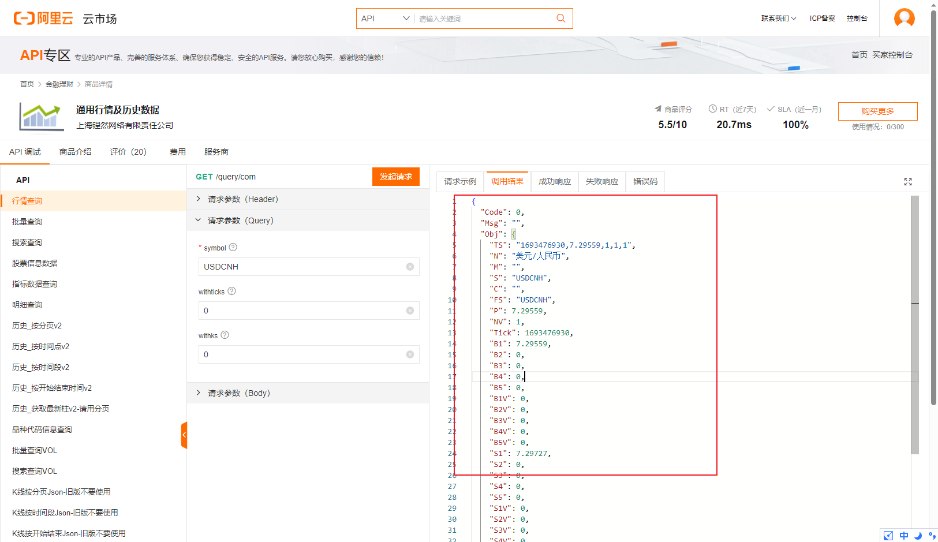
Task: Click the 购买更多 button
Action: tap(877, 111)
